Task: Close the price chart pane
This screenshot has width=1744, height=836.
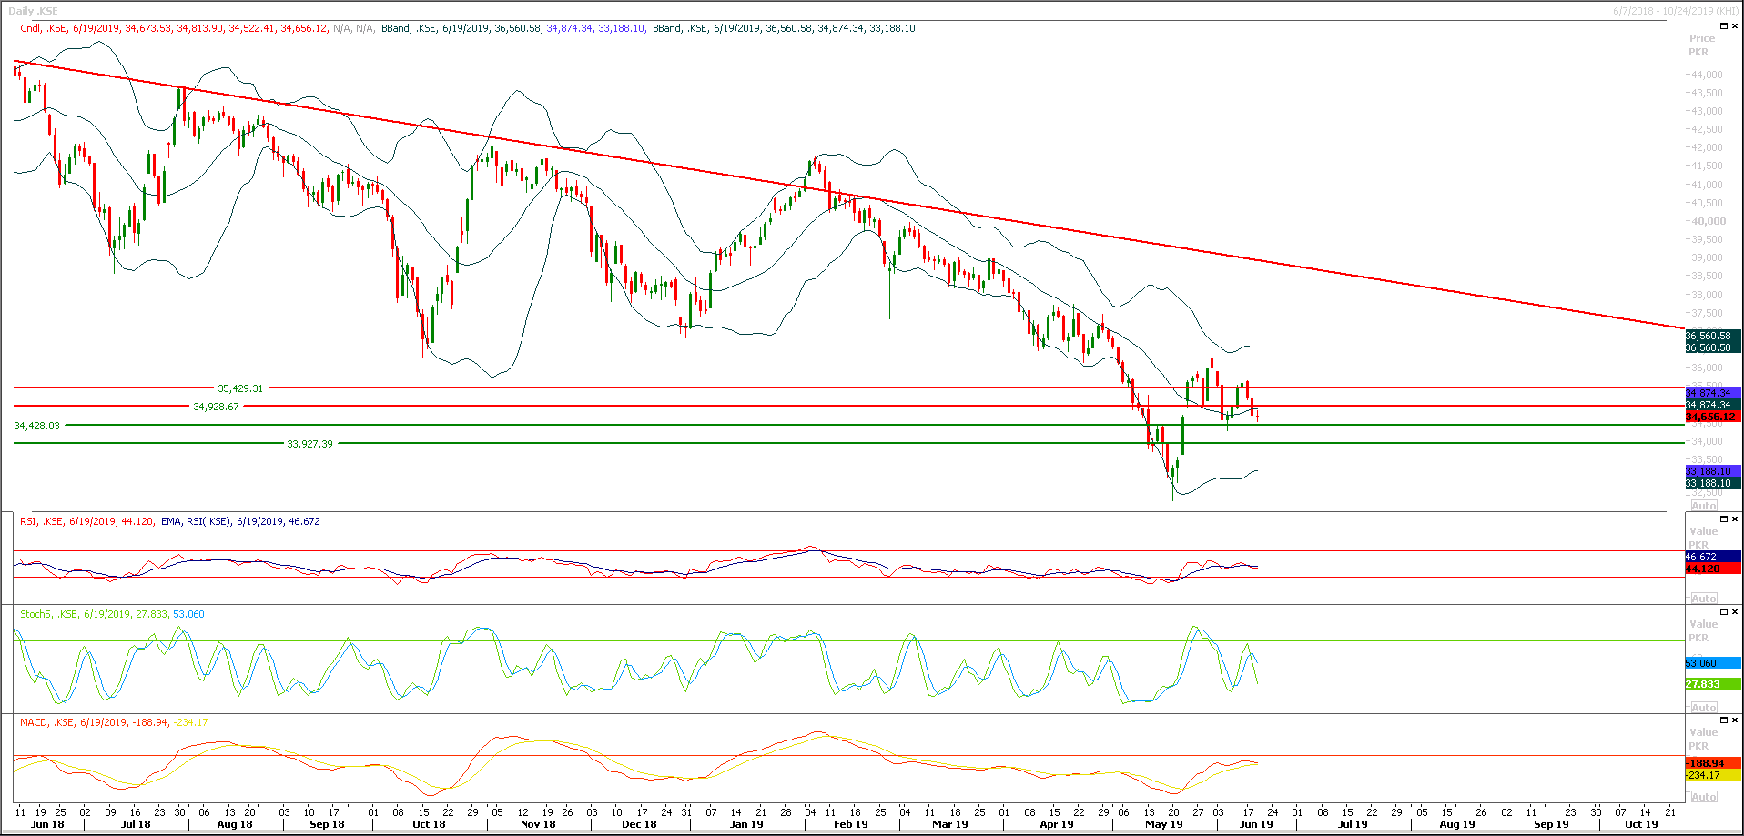Action: [1735, 25]
